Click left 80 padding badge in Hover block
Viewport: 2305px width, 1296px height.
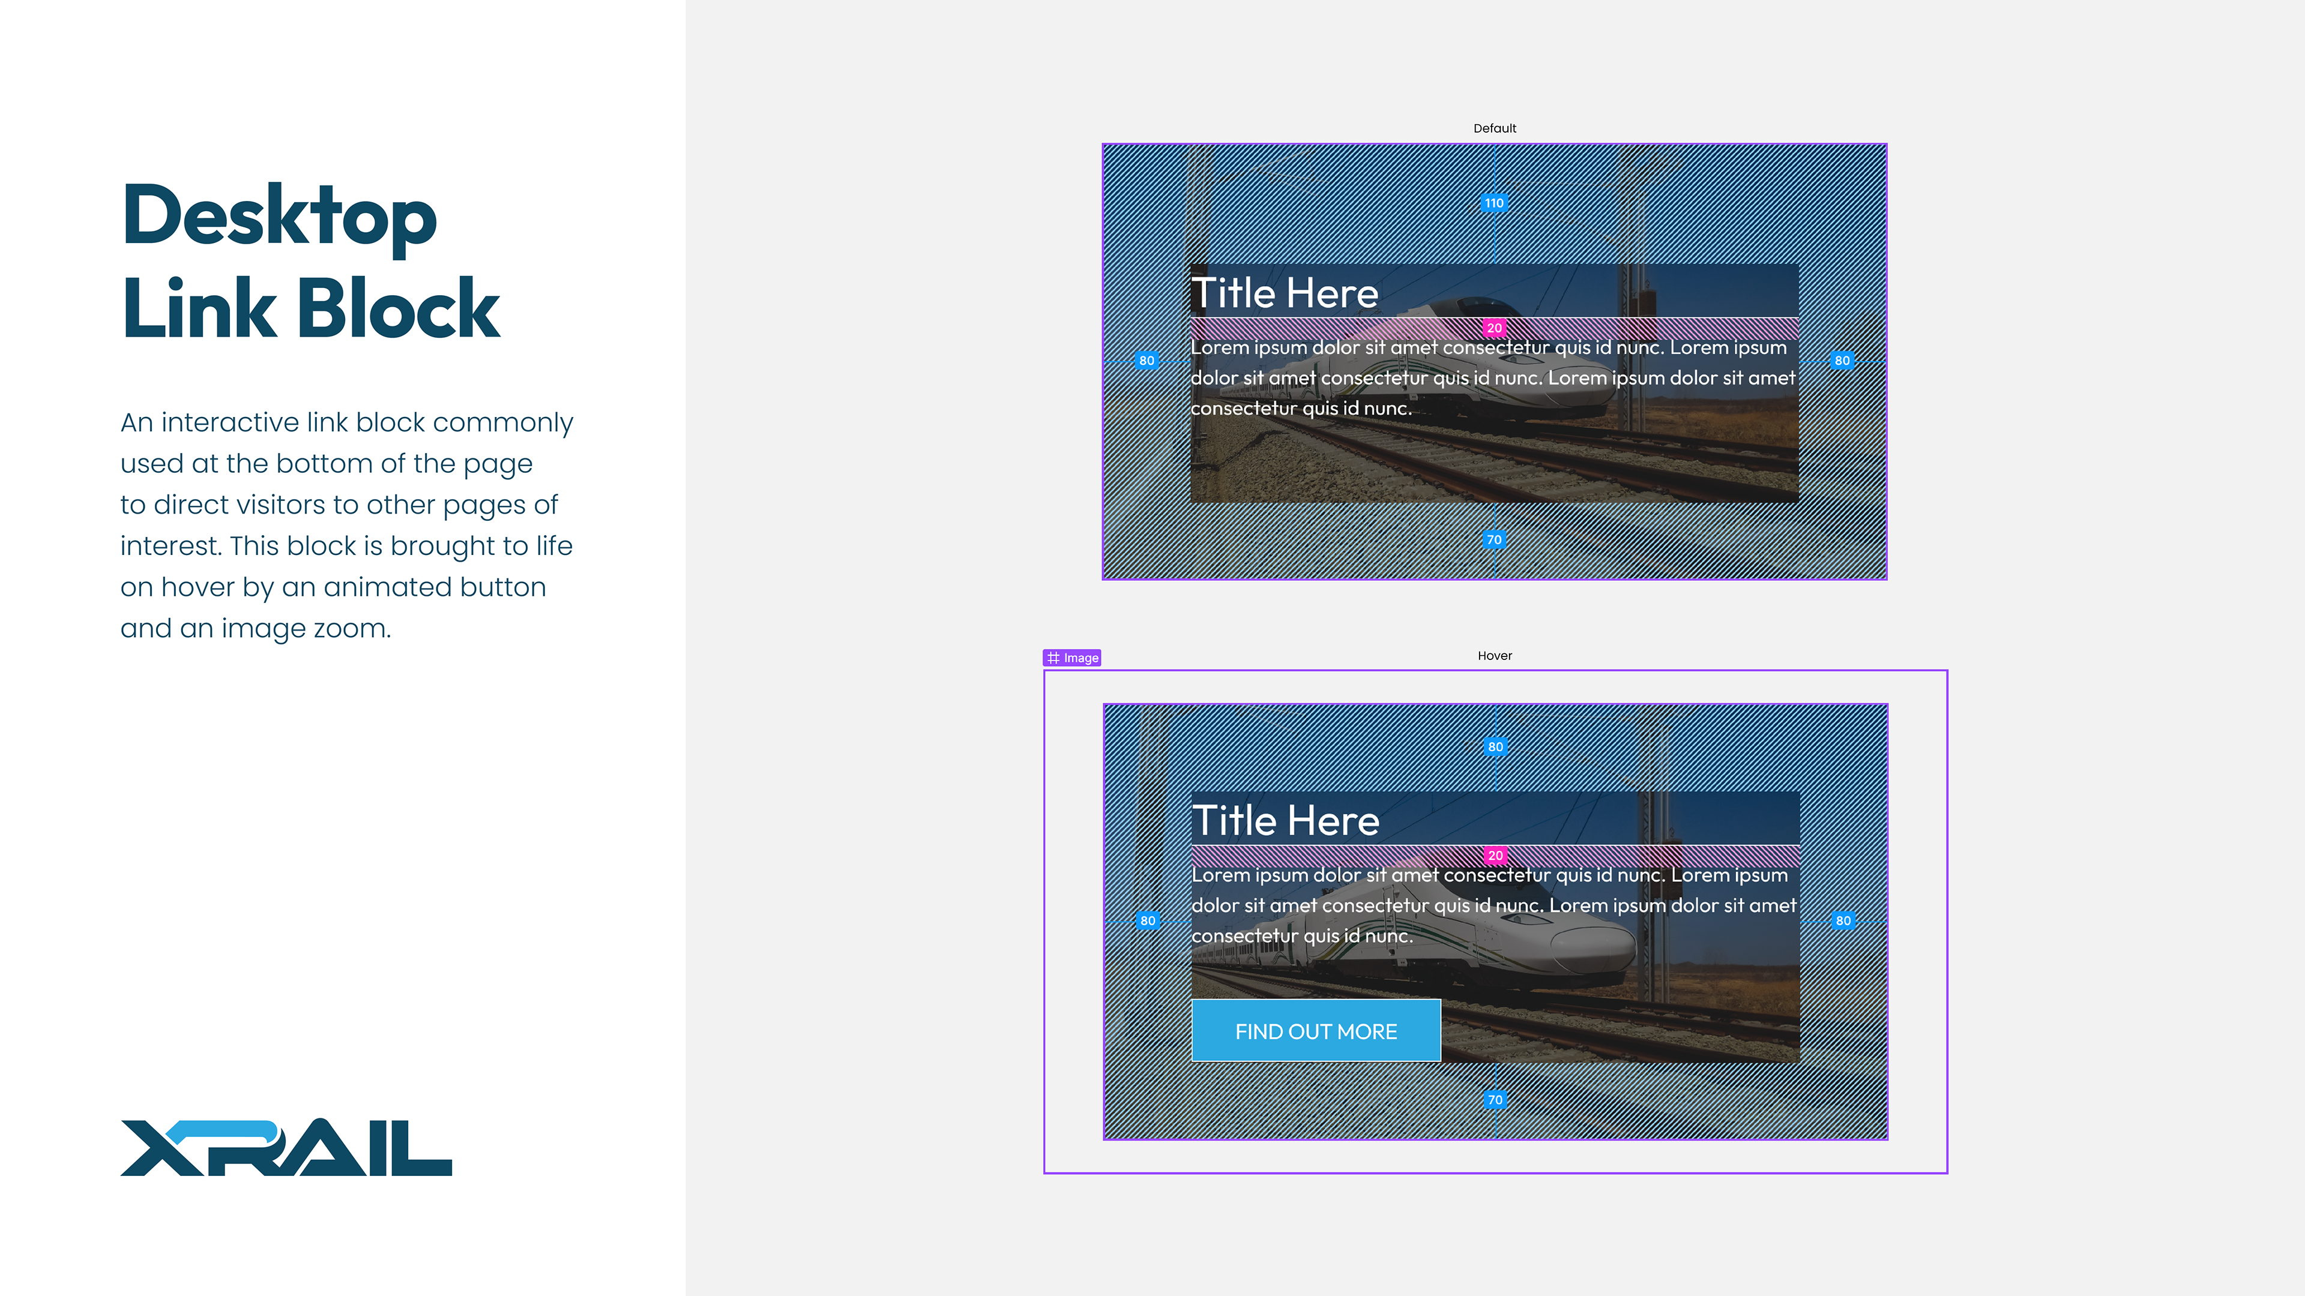(1147, 920)
